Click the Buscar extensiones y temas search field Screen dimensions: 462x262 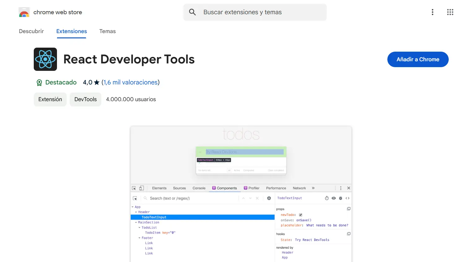pyautogui.click(x=255, y=12)
